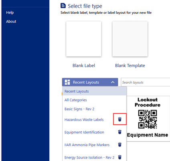Choose IIAR Ammonia Pipe Markers category

click(x=87, y=145)
